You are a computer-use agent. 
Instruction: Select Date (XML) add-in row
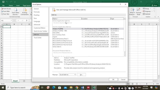(88, 33)
